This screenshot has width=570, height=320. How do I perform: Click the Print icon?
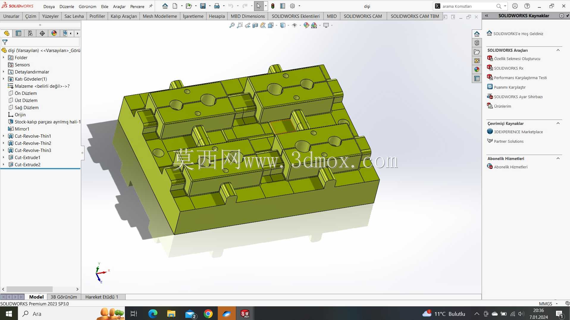tap(217, 6)
